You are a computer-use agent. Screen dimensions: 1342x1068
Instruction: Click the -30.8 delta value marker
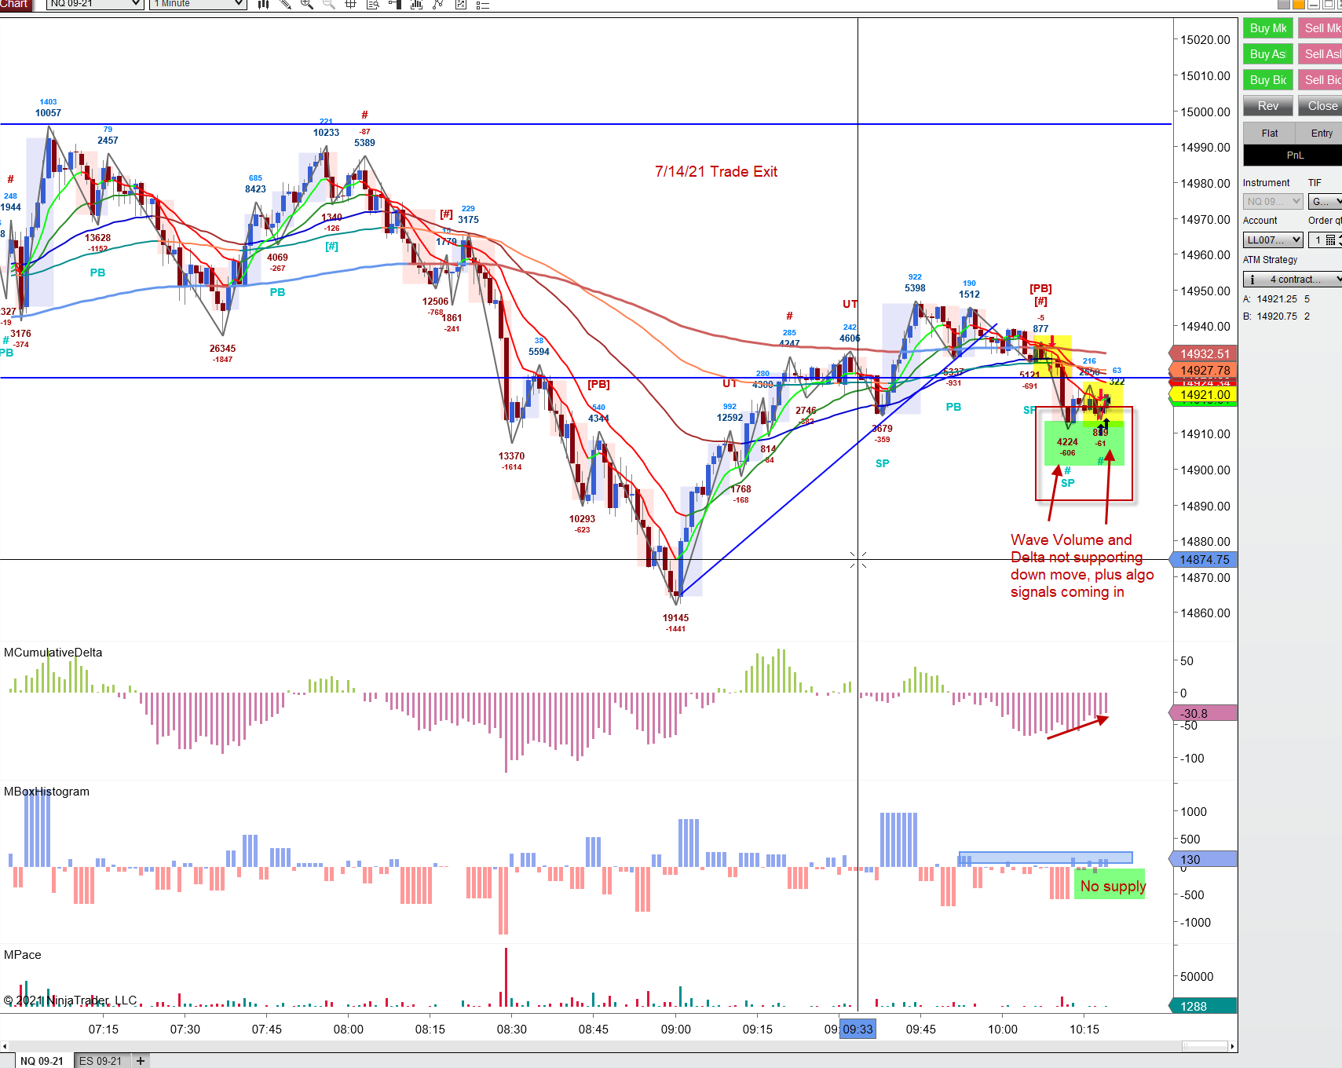[1205, 713]
